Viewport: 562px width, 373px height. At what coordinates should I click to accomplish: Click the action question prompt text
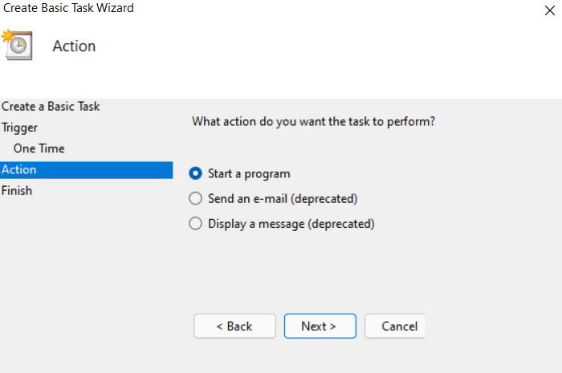pos(314,122)
